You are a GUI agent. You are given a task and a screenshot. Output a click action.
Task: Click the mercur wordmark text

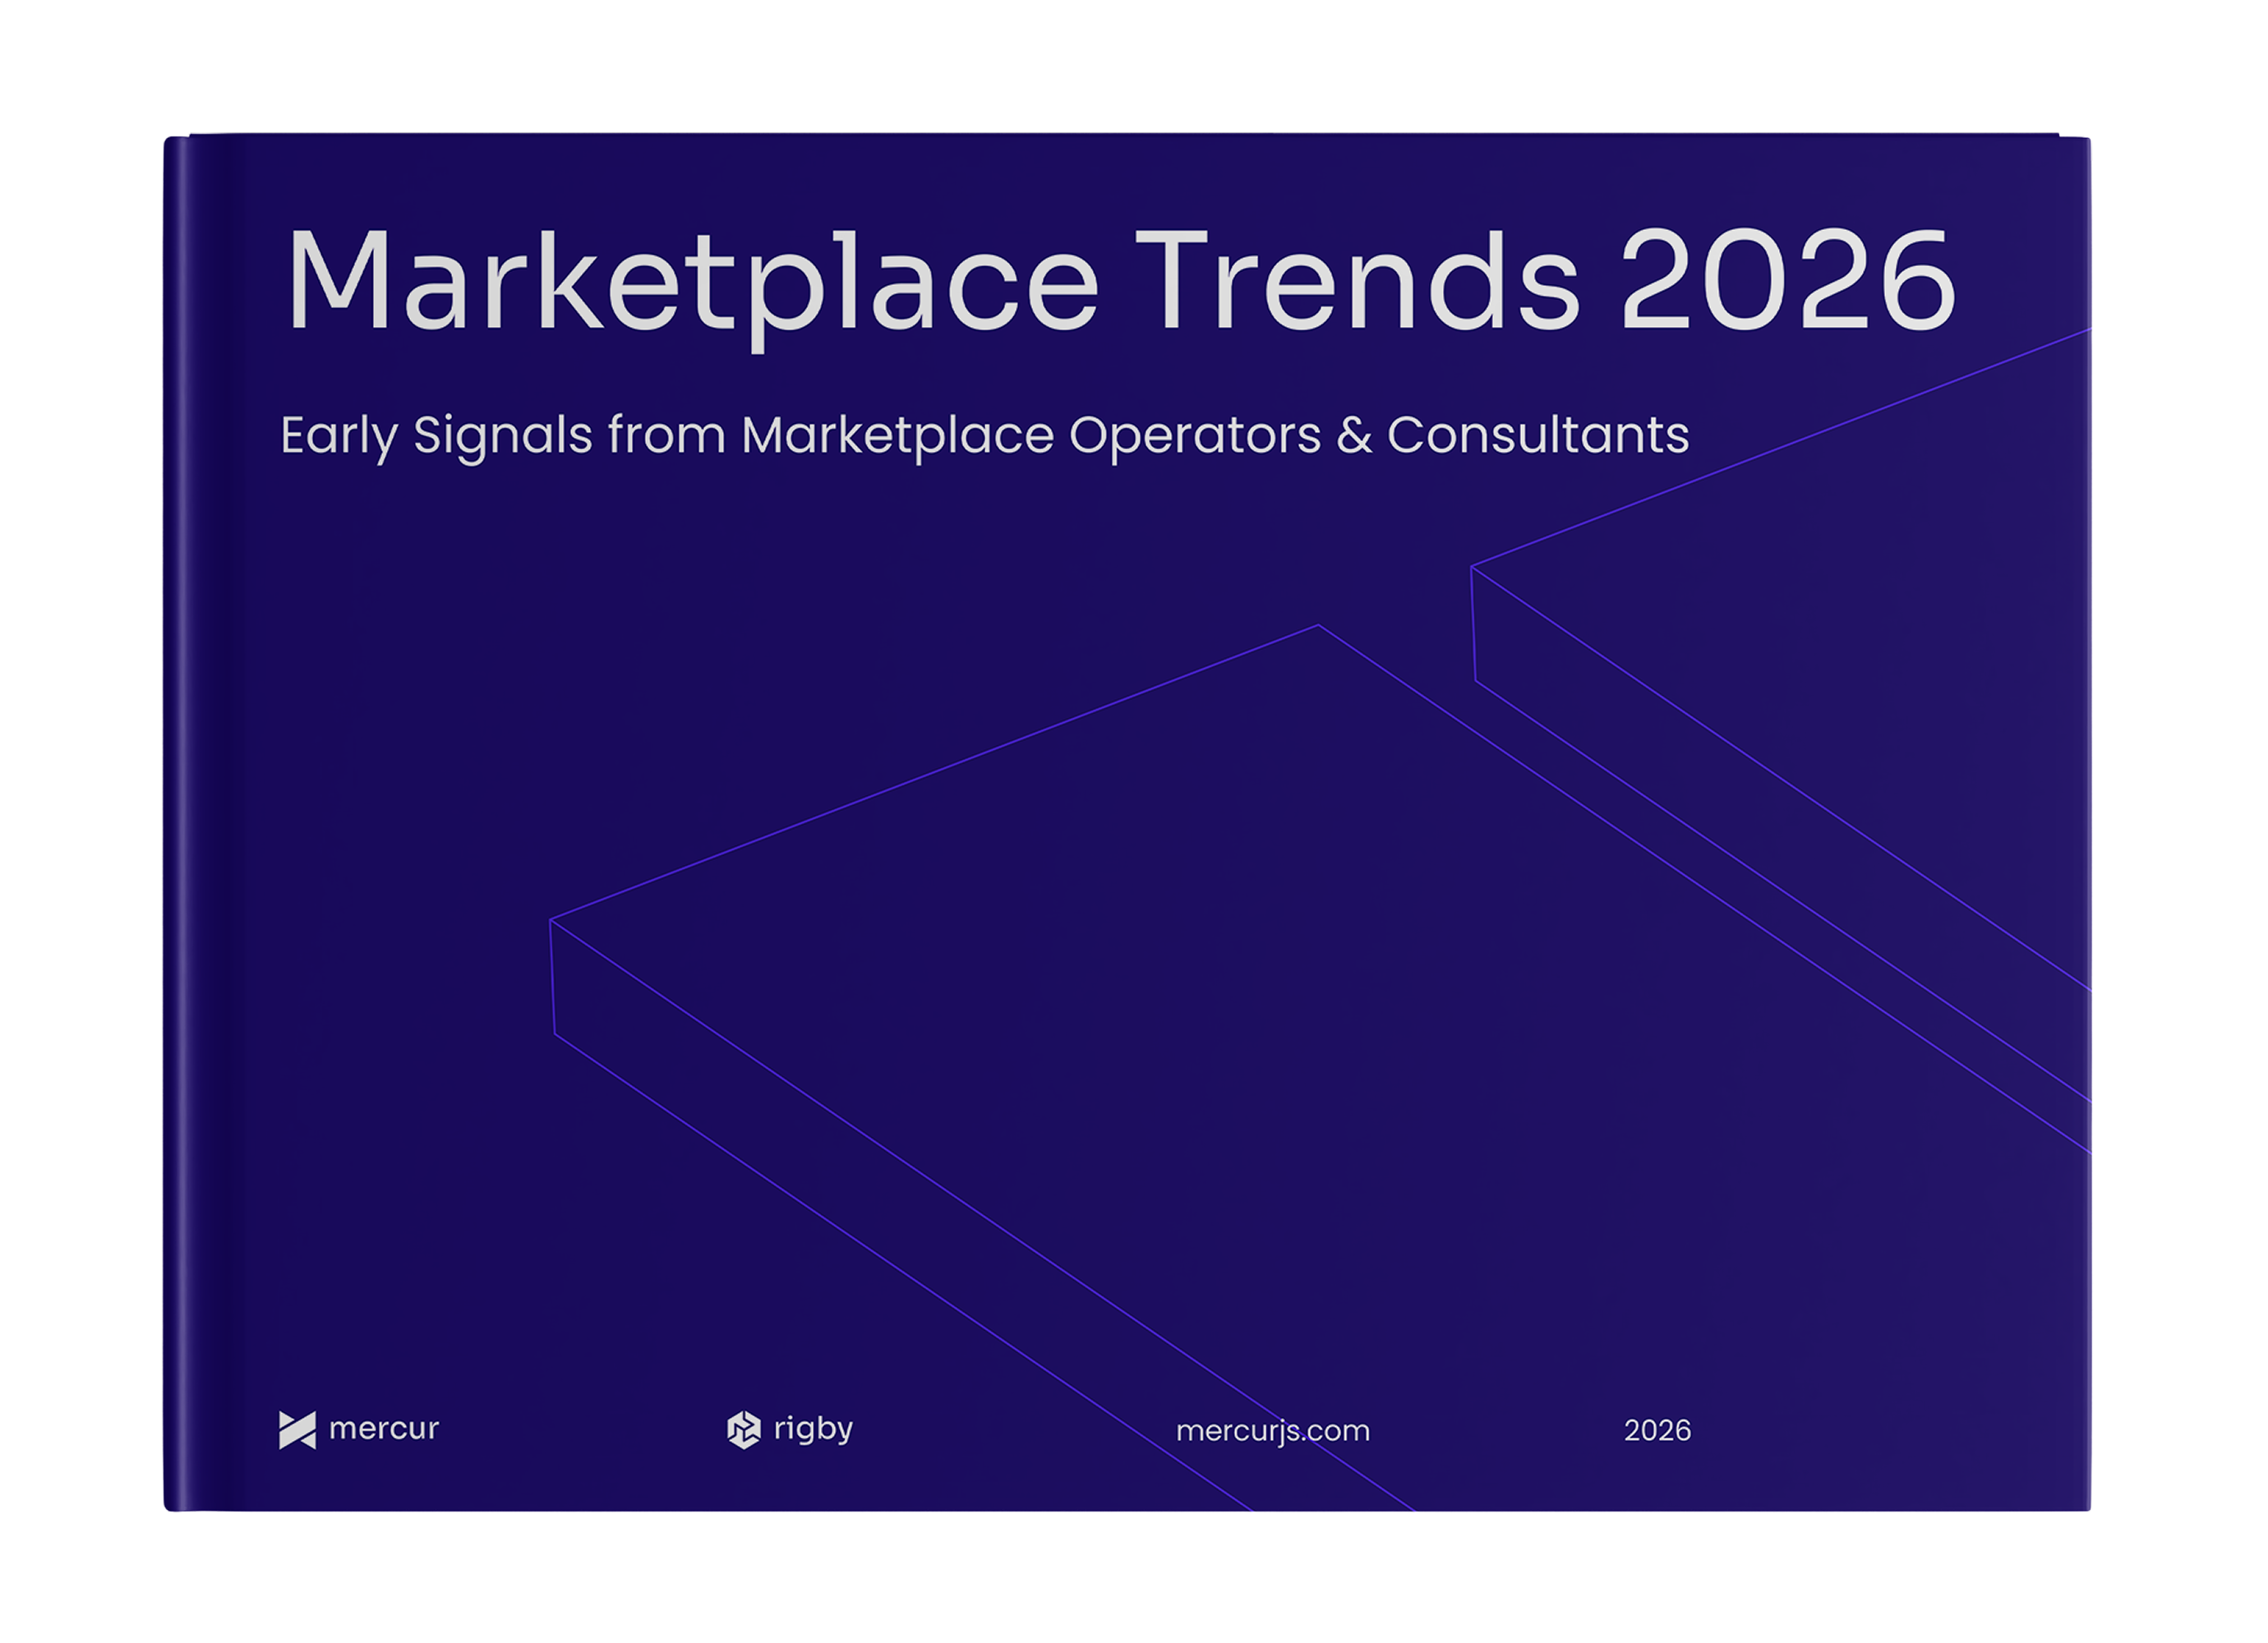click(x=384, y=1429)
